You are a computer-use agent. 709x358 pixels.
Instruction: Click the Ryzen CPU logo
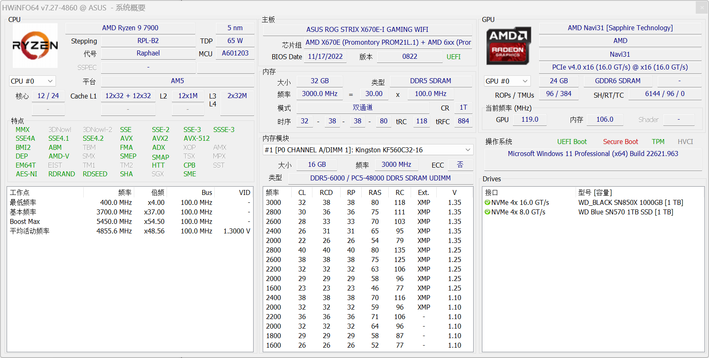35,46
